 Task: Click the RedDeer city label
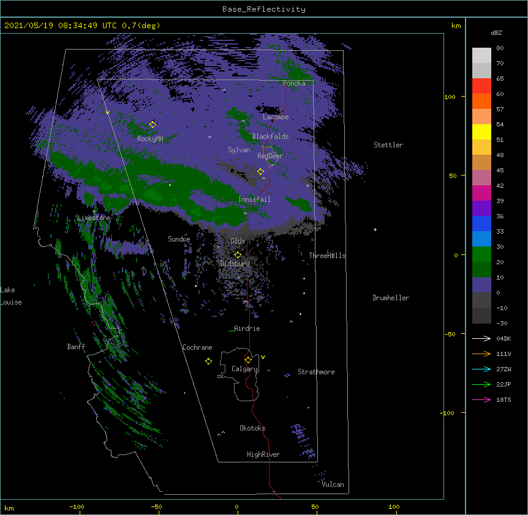[270, 156]
